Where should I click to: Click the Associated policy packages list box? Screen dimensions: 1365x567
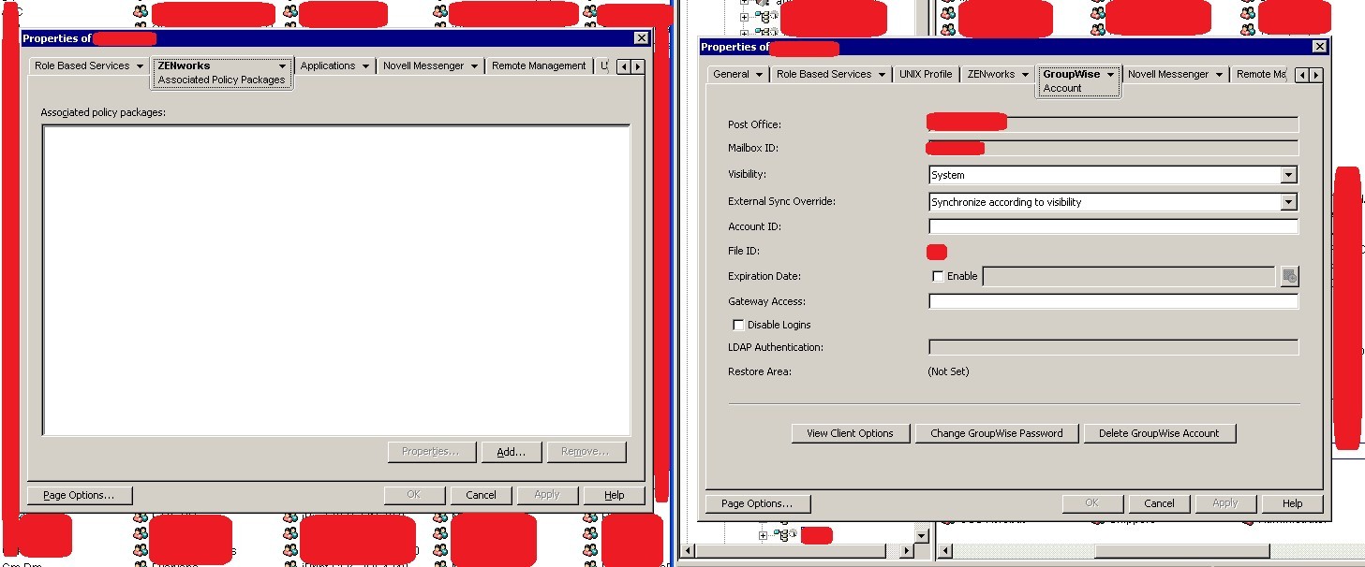pos(336,280)
